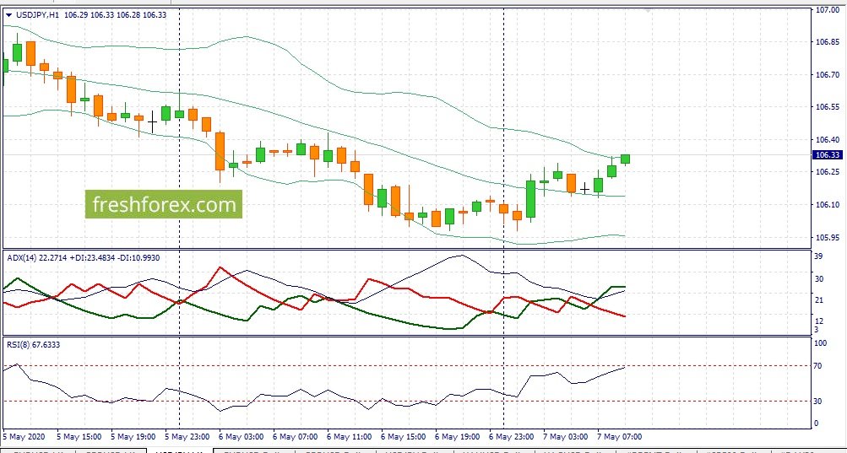Click the USDJPY,H1 chart title

click(x=38, y=15)
